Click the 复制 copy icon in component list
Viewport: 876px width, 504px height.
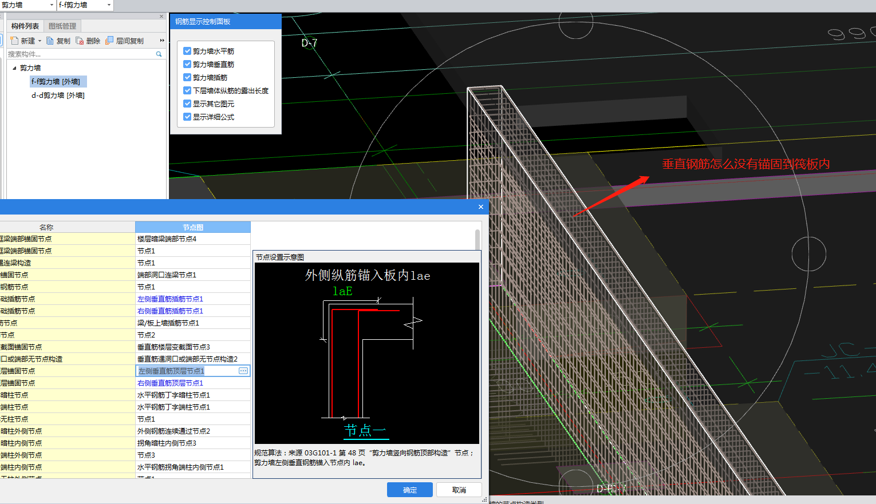tap(50, 41)
